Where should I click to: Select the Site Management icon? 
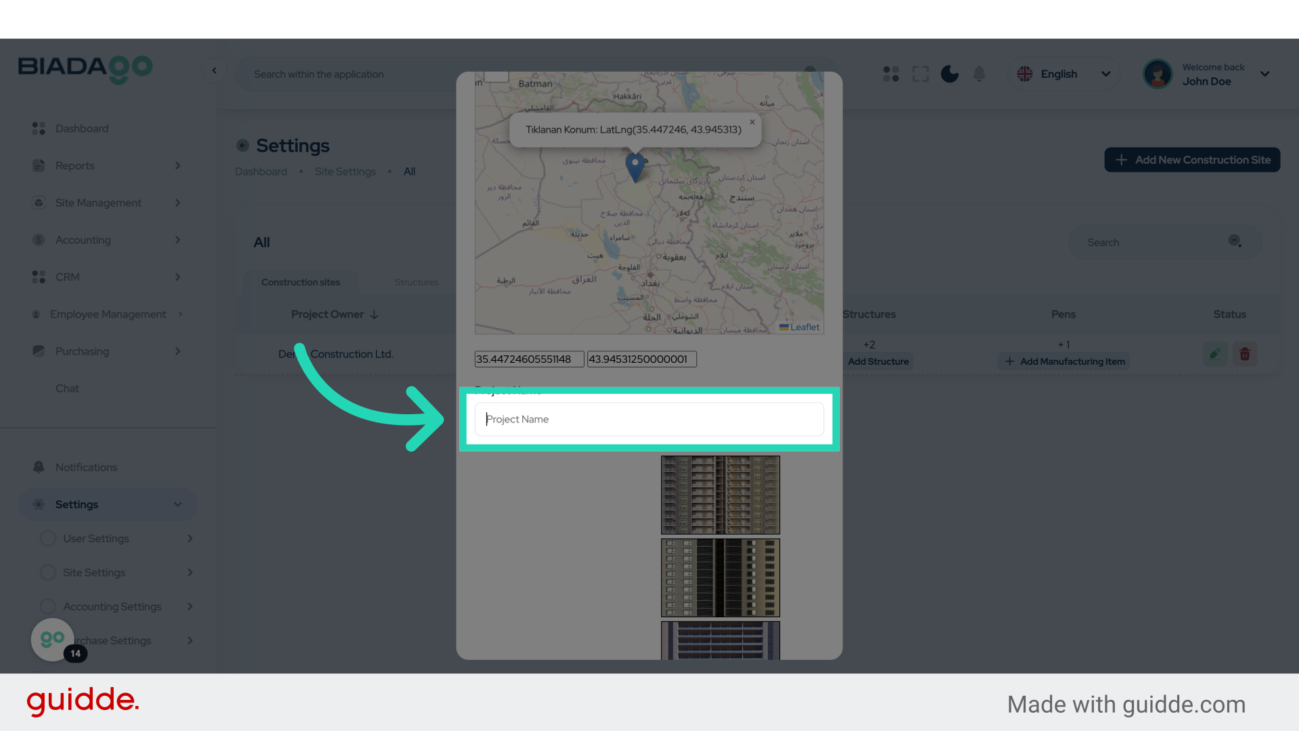(x=37, y=202)
